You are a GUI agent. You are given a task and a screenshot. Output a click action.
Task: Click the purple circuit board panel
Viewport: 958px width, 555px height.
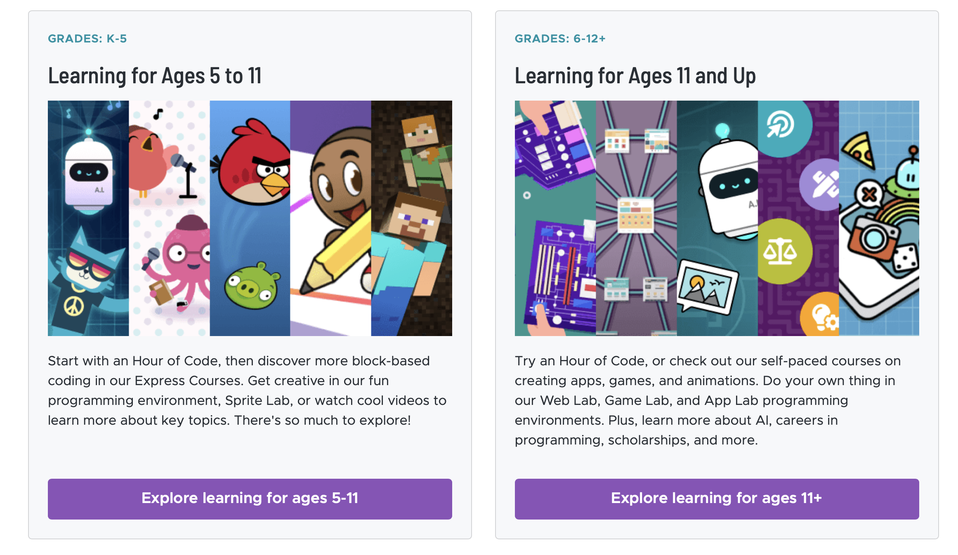pyautogui.click(x=555, y=218)
